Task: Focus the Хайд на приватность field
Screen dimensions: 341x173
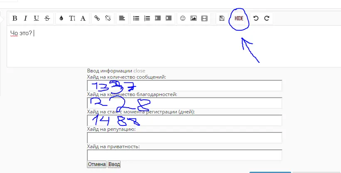Action: pos(184,155)
